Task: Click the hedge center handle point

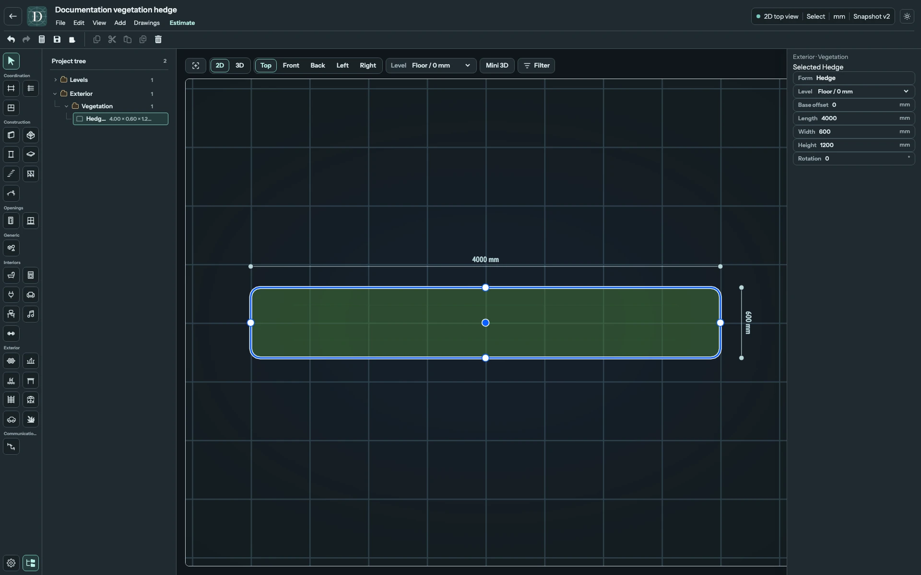Action: tap(485, 323)
